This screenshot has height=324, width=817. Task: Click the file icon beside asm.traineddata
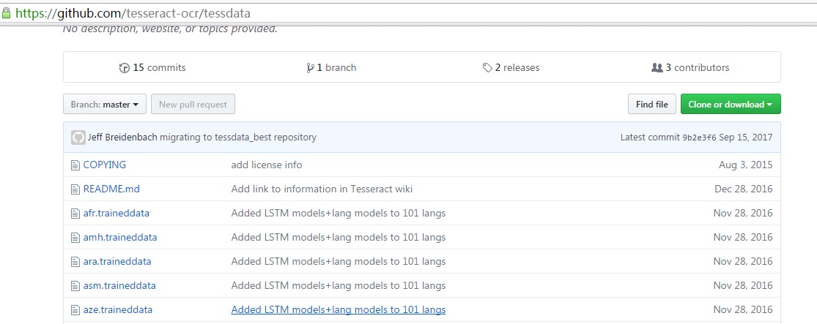pos(75,285)
